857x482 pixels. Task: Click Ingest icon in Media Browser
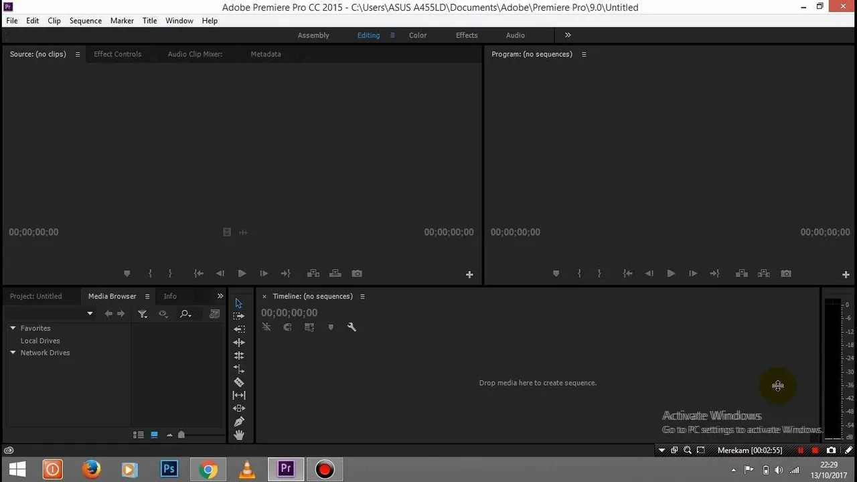[214, 313]
